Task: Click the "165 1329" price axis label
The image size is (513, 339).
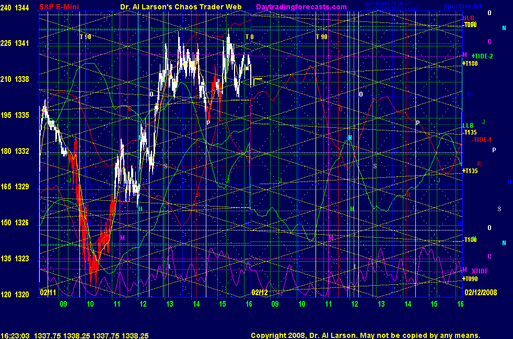Action: [x=15, y=187]
